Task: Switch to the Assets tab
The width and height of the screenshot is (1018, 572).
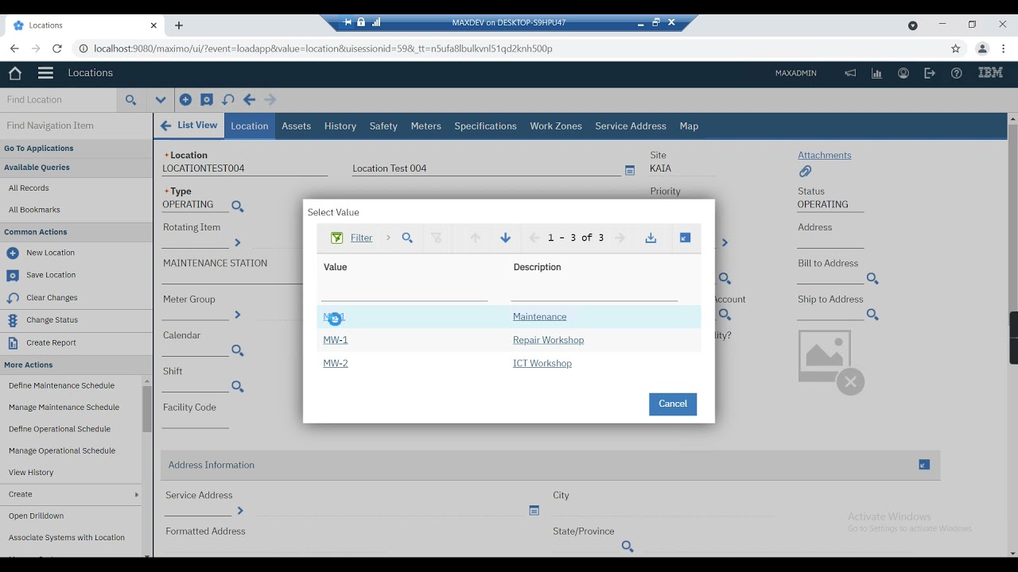Action: point(296,126)
